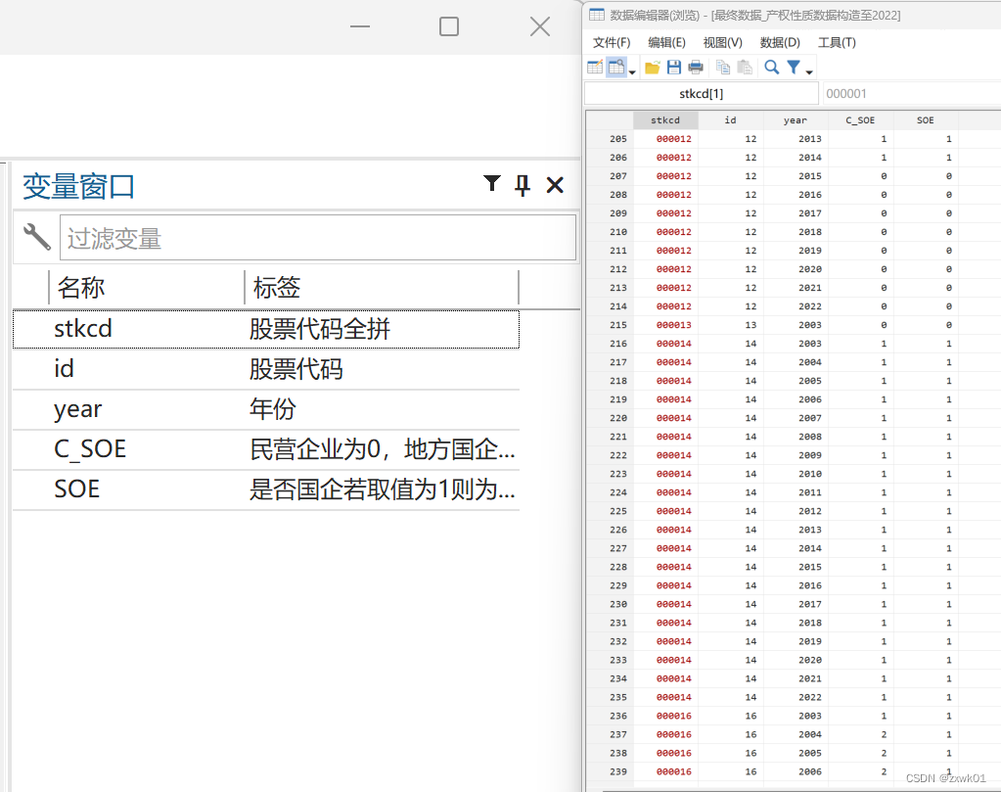1001x792 pixels.
Task: Select the year variable row
Action: 266,409
